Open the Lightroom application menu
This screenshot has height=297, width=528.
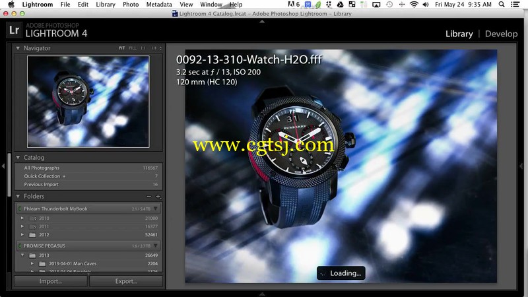pos(38,5)
